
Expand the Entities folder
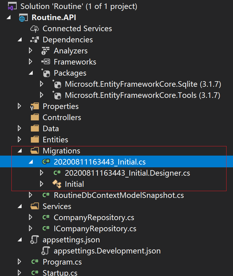tap(20, 140)
